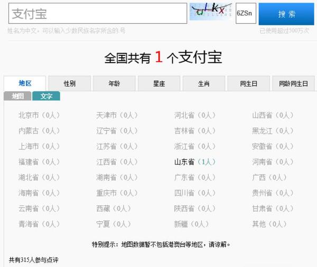Click 广东省 (0人) entry
Screen dimensions: 317x267
point(195,177)
